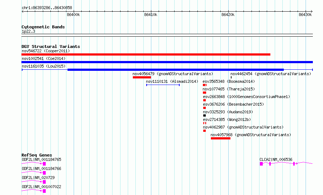Click the esv3565348 Boomsma2014 red glyph
323x195 pixels.
pyautogui.click(x=205, y=85)
